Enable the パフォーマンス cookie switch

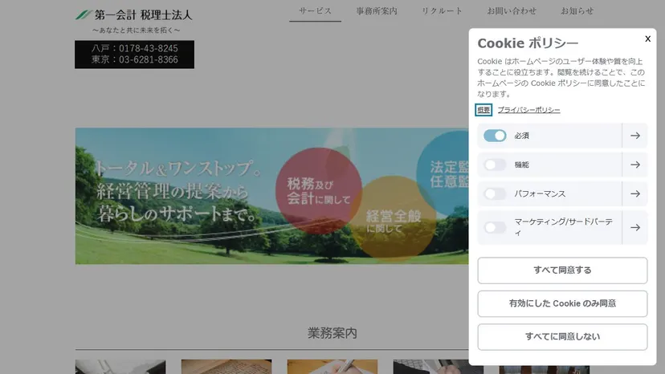coord(495,193)
